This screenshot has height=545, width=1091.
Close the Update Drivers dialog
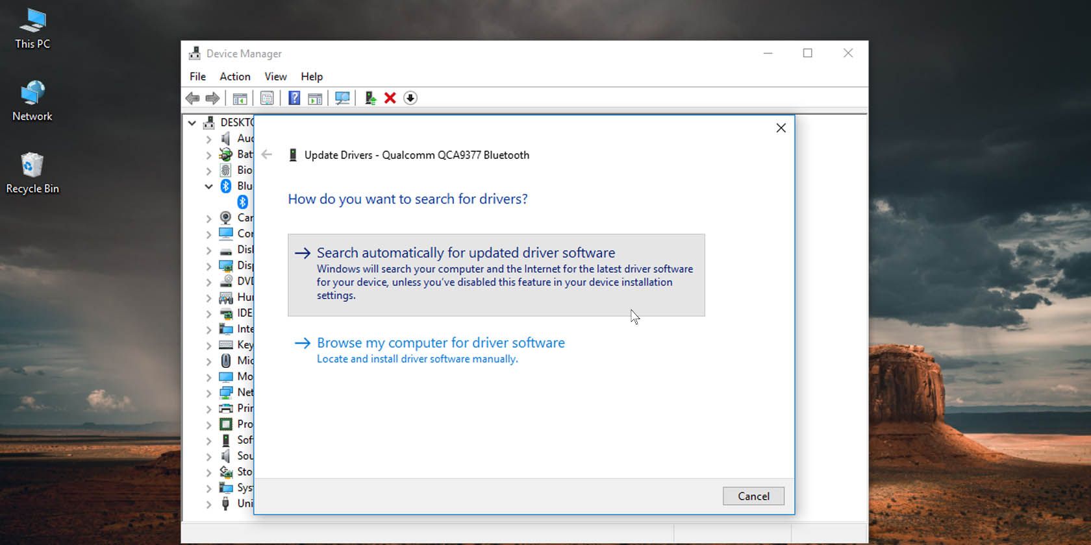pos(781,128)
